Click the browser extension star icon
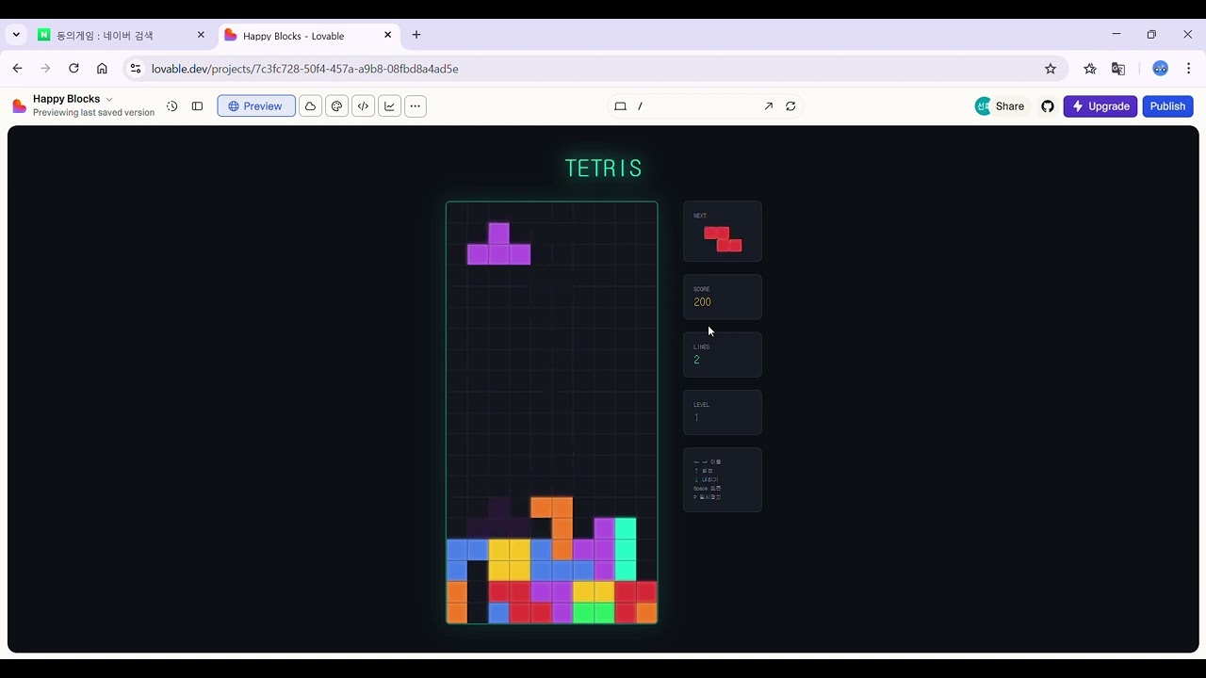This screenshot has height=678, width=1206. click(1090, 69)
